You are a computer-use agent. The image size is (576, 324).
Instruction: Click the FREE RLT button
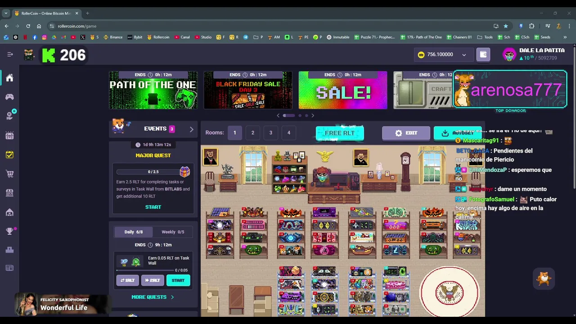pyautogui.click(x=340, y=133)
